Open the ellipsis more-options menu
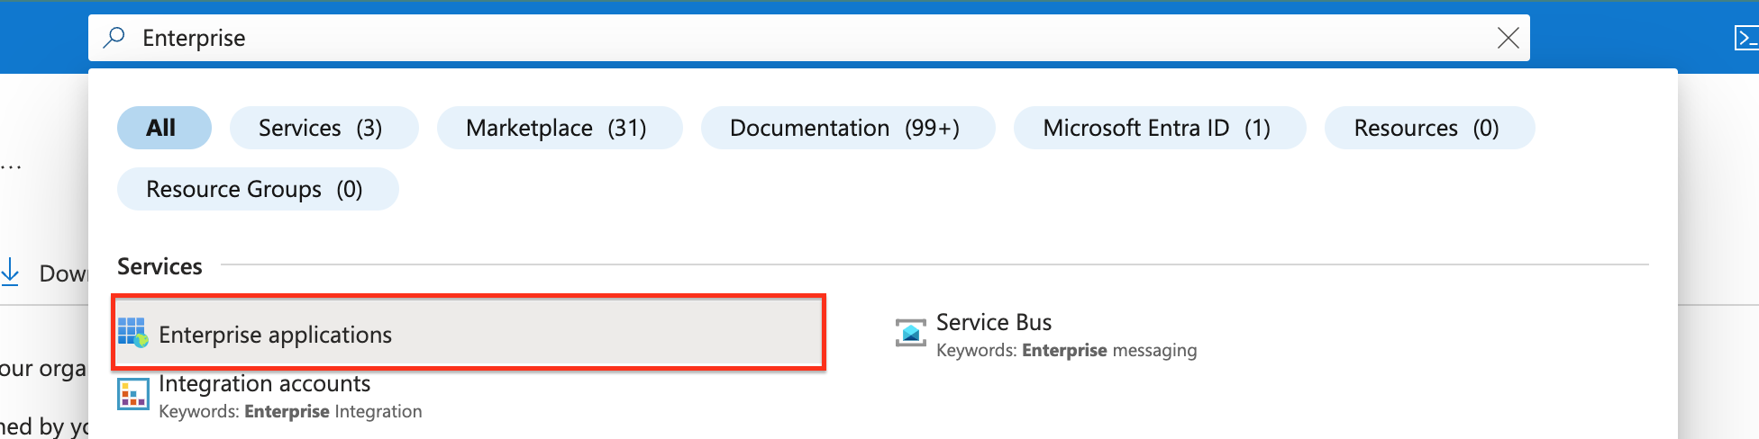This screenshot has height=439, width=1759. pos(11,167)
